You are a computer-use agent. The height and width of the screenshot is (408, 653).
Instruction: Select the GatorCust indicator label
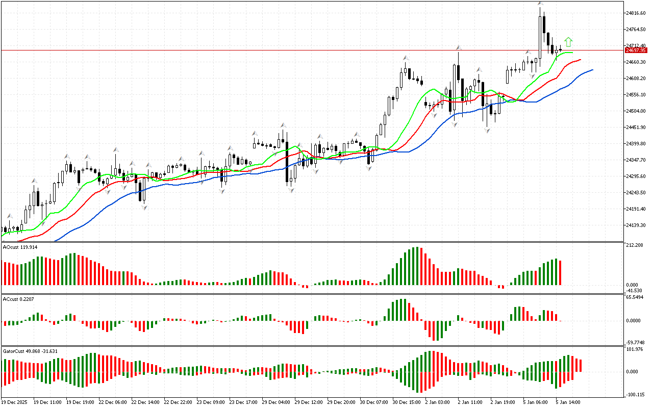coord(30,351)
